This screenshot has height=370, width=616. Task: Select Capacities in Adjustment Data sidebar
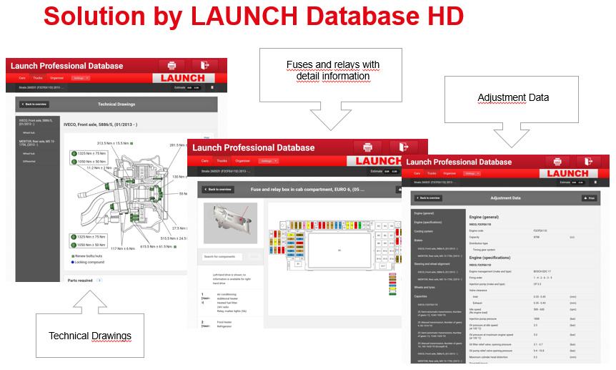pyautogui.click(x=420, y=296)
